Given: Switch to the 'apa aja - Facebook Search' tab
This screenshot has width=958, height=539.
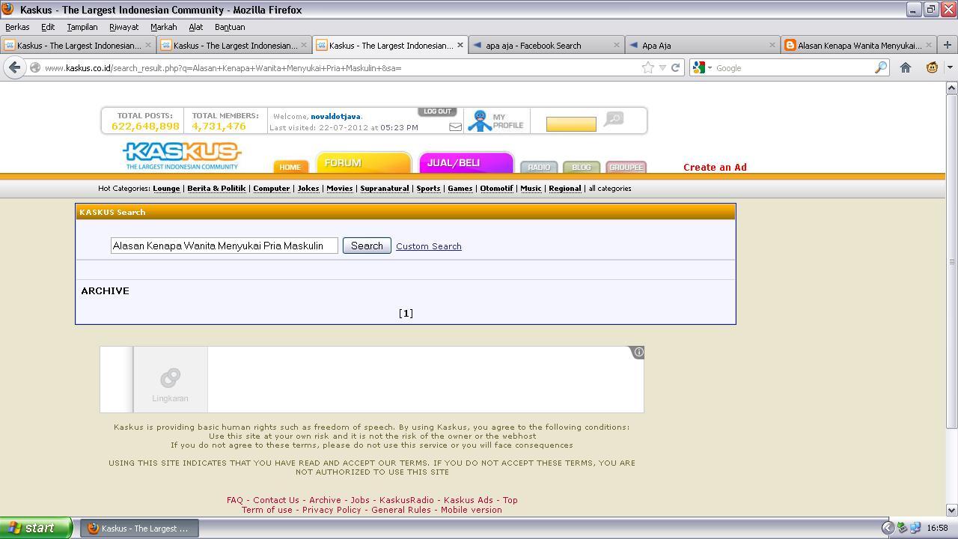Looking at the screenshot, I should [546, 45].
